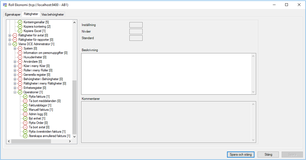This screenshot has height=160, width=306.
Task: Click the red minus icon beside Flytta Order
Action: click(25, 123)
